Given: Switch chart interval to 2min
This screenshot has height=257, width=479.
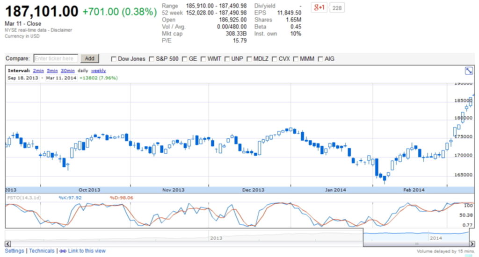Looking at the screenshot, I should (x=38, y=71).
